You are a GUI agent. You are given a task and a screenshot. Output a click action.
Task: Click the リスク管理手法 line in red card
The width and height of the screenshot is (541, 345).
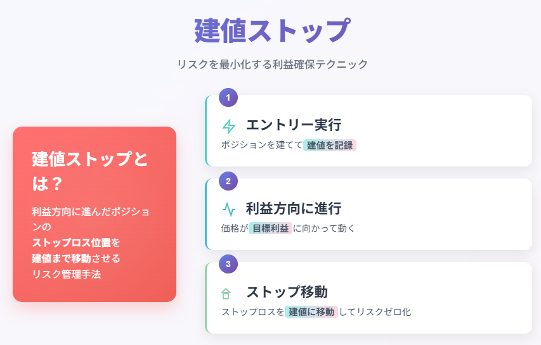point(66,274)
